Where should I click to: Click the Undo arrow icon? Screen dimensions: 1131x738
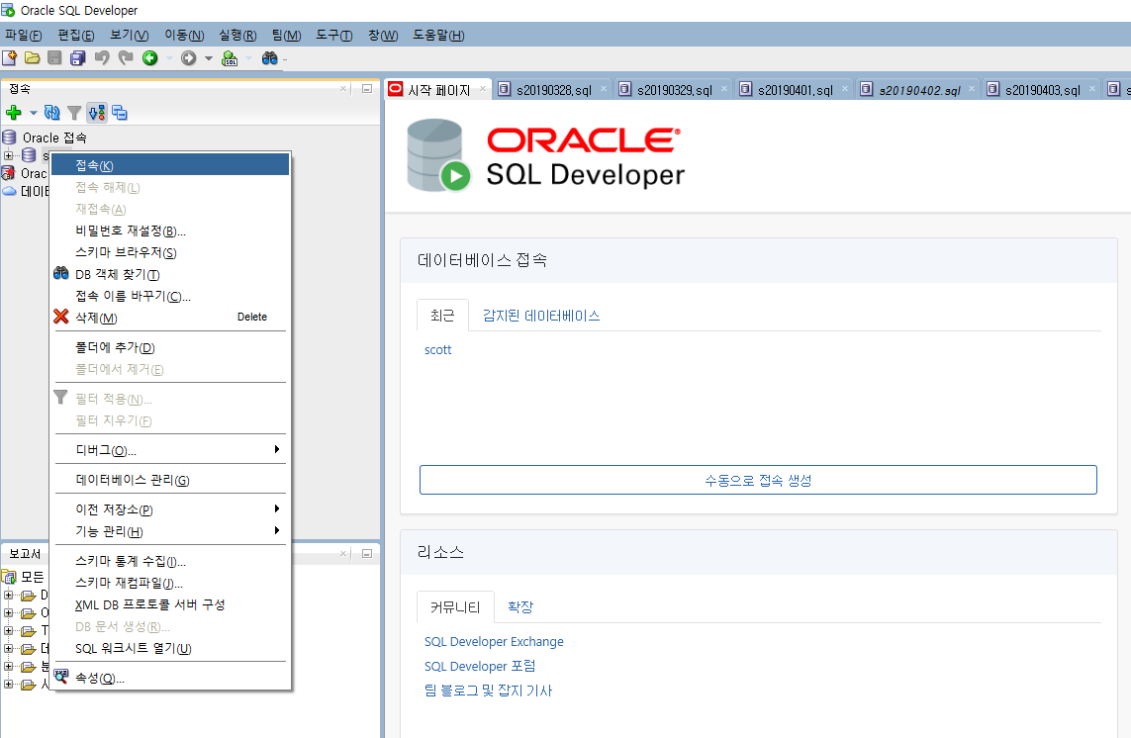pyautogui.click(x=102, y=57)
